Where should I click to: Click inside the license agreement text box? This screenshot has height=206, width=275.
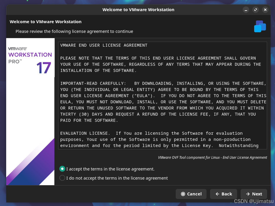[x=162, y=95]
